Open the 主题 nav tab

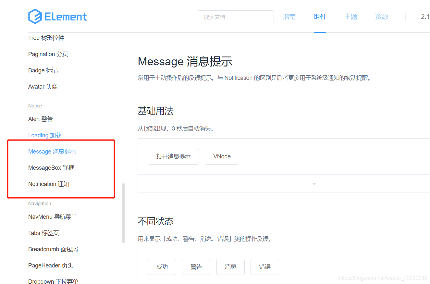[351, 17]
